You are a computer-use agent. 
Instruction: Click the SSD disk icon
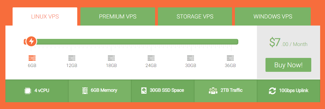144,91
